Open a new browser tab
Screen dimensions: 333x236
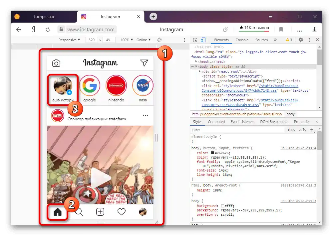tap(153, 17)
